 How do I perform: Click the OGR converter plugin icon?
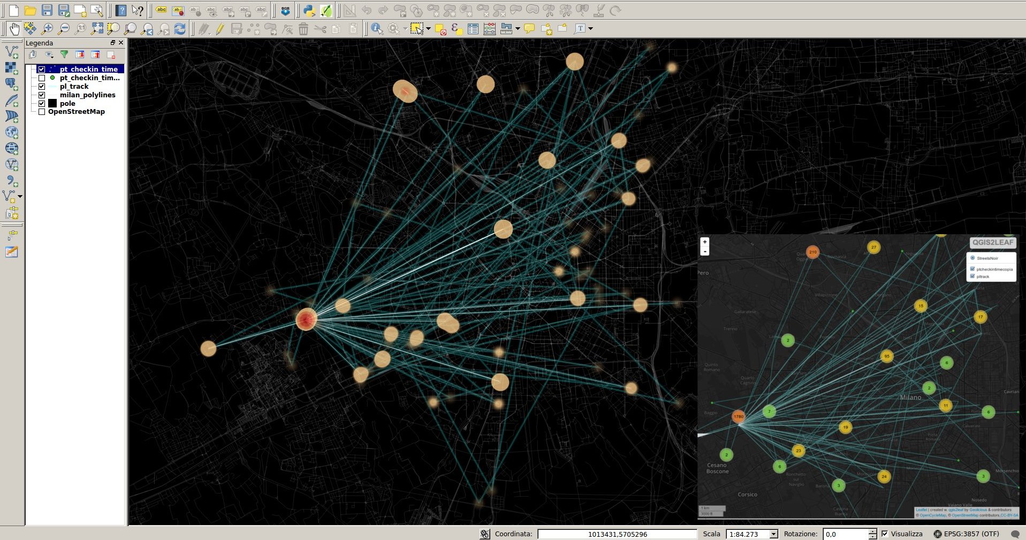point(285,10)
